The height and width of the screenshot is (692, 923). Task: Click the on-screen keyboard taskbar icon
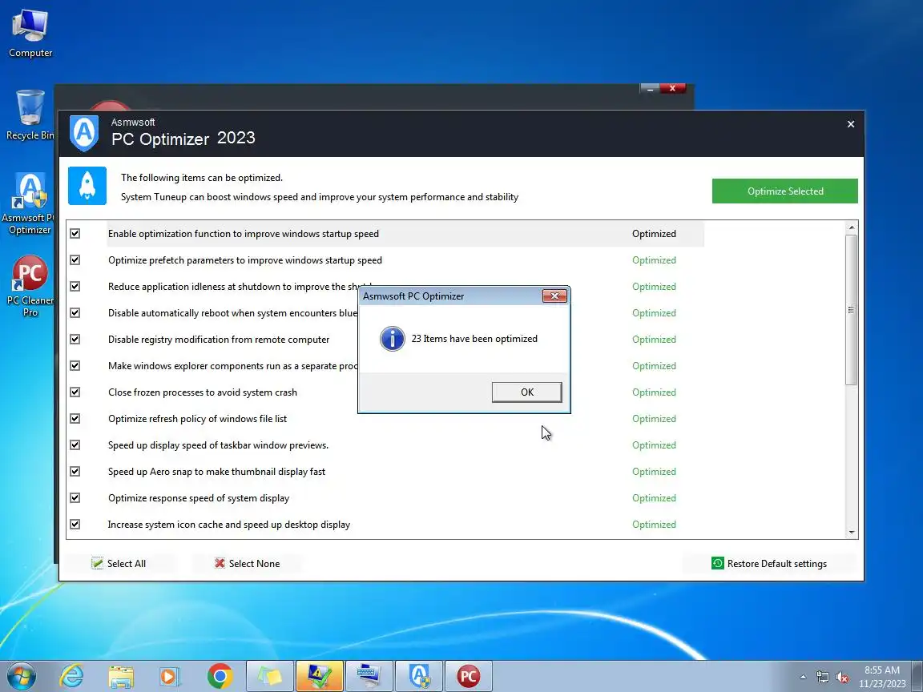coord(369,676)
